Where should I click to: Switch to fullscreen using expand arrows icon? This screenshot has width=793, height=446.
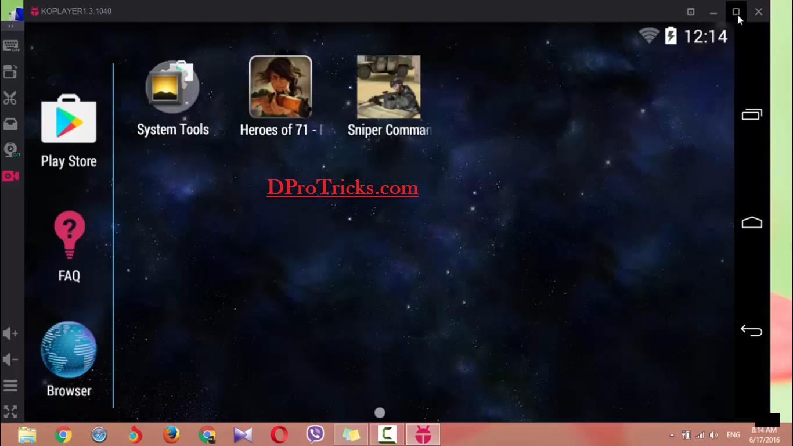(10, 412)
